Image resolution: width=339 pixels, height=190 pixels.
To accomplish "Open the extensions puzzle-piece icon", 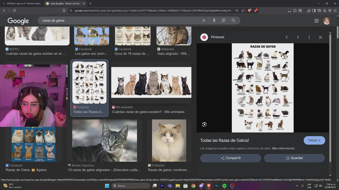I will click(x=295, y=11).
